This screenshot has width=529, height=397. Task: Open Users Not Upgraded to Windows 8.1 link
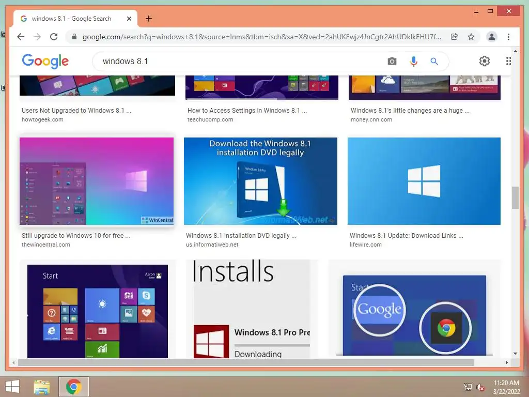coord(76,111)
